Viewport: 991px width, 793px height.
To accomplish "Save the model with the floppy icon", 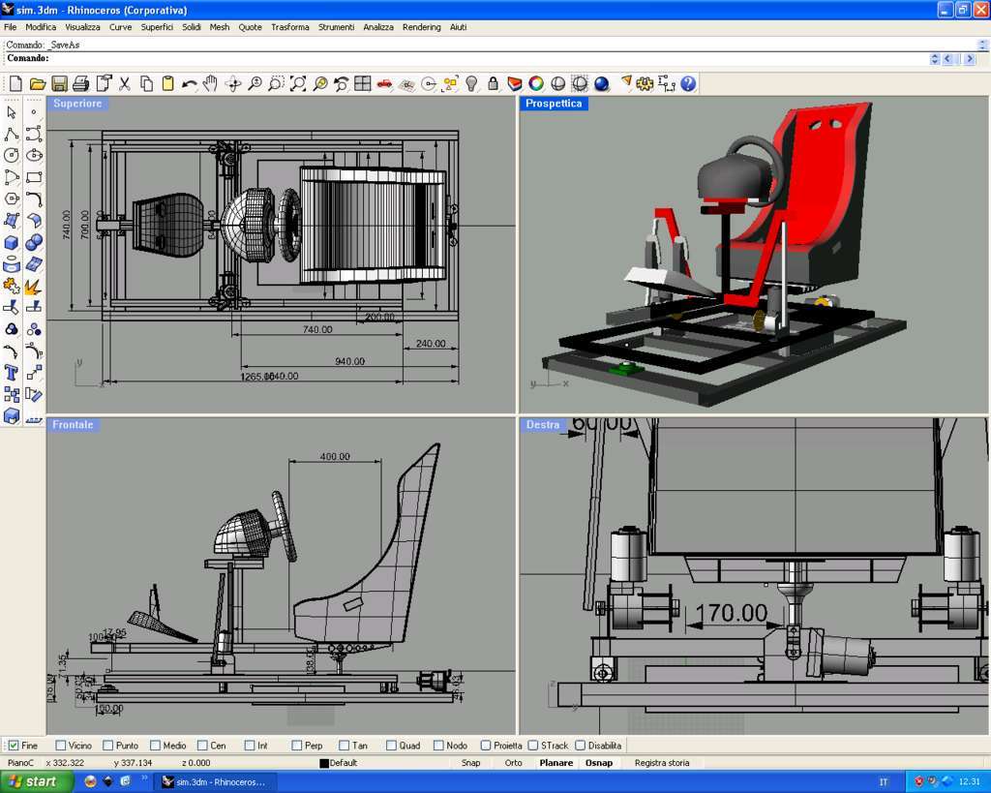I will pyautogui.click(x=59, y=83).
